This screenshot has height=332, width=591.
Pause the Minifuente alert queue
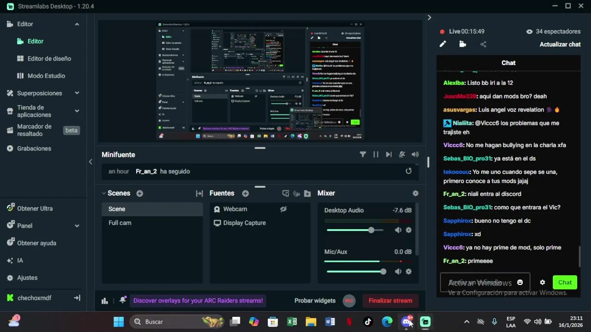click(376, 154)
